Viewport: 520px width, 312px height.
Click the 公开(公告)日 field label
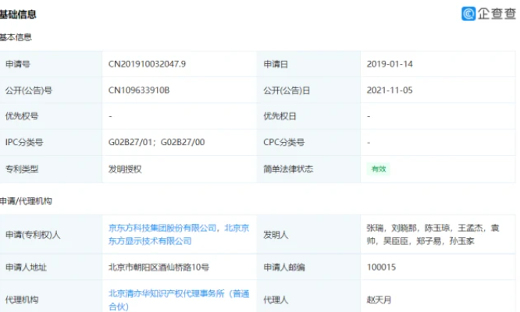[287, 90]
